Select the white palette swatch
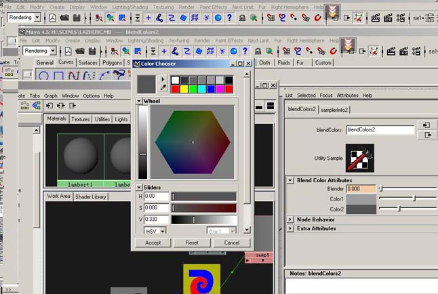Screen dimensions: 438x294 (x=175, y=80)
